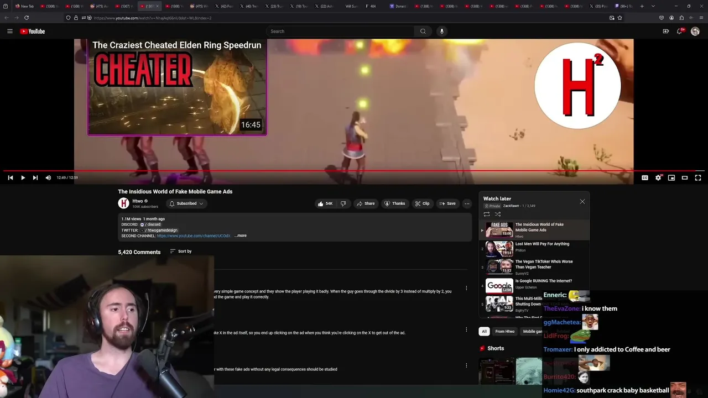Enter full screen mode

(698, 177)
